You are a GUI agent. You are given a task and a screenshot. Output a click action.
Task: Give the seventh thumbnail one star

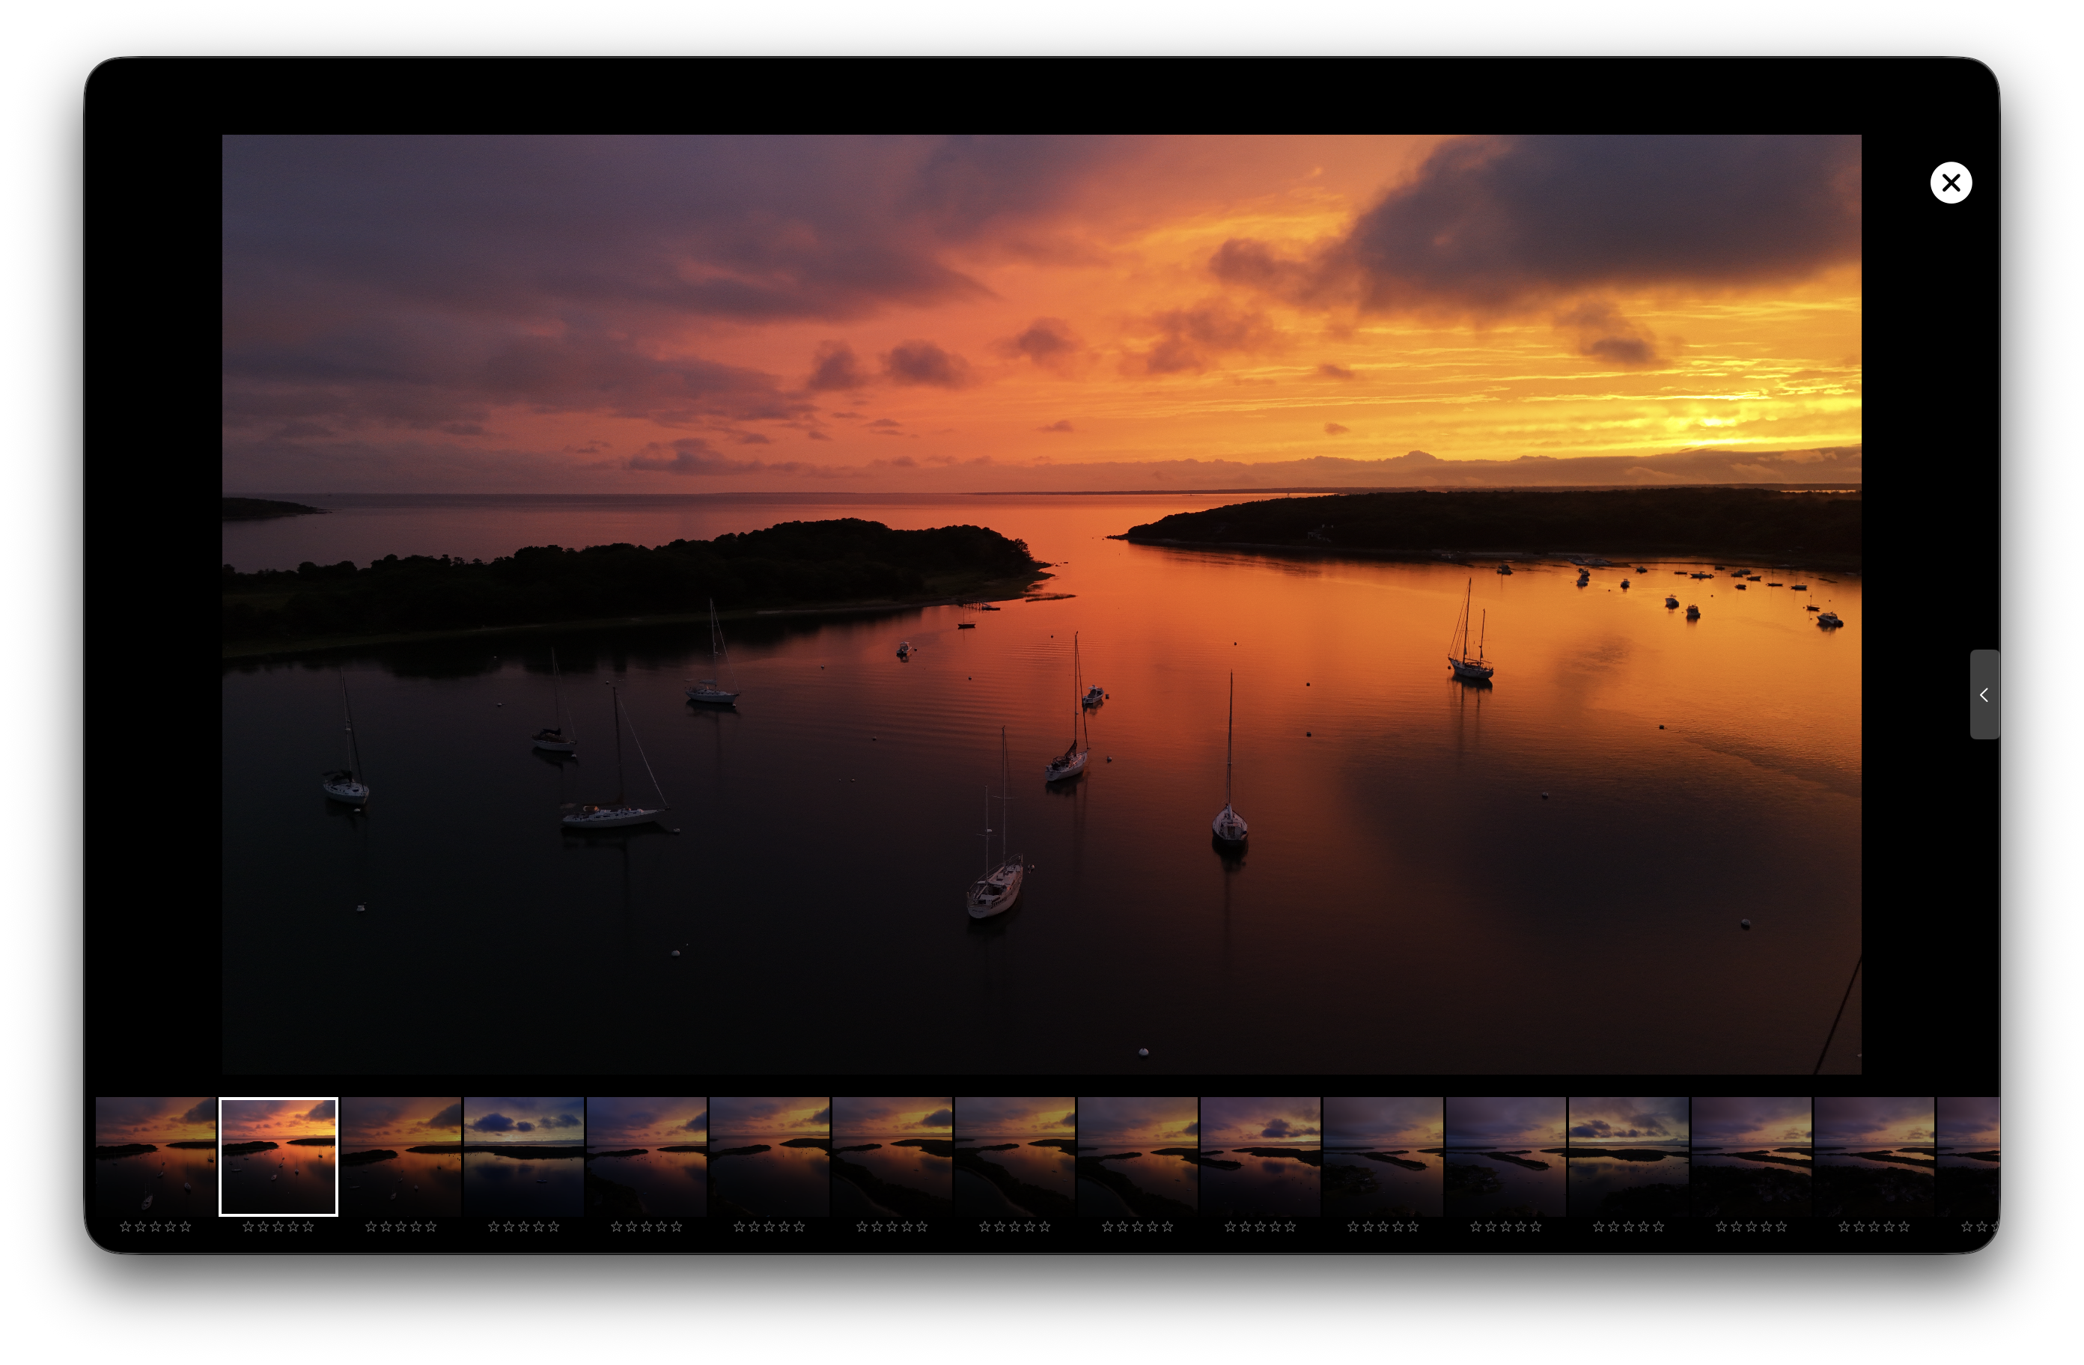point(862,1227)
